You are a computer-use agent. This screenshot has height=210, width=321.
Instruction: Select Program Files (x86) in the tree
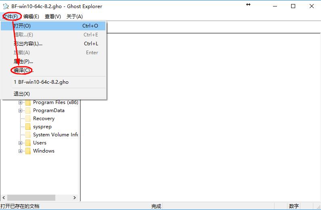(55, 102)
